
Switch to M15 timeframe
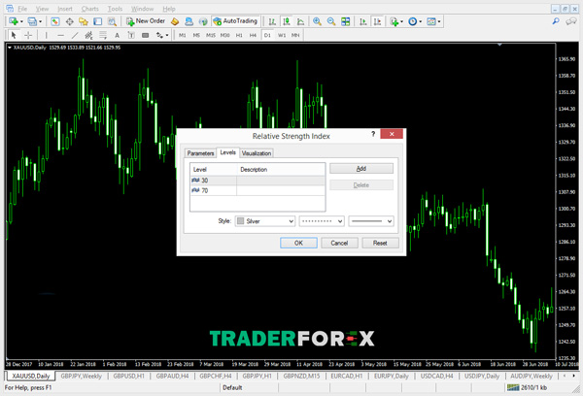tap(211, 35)
